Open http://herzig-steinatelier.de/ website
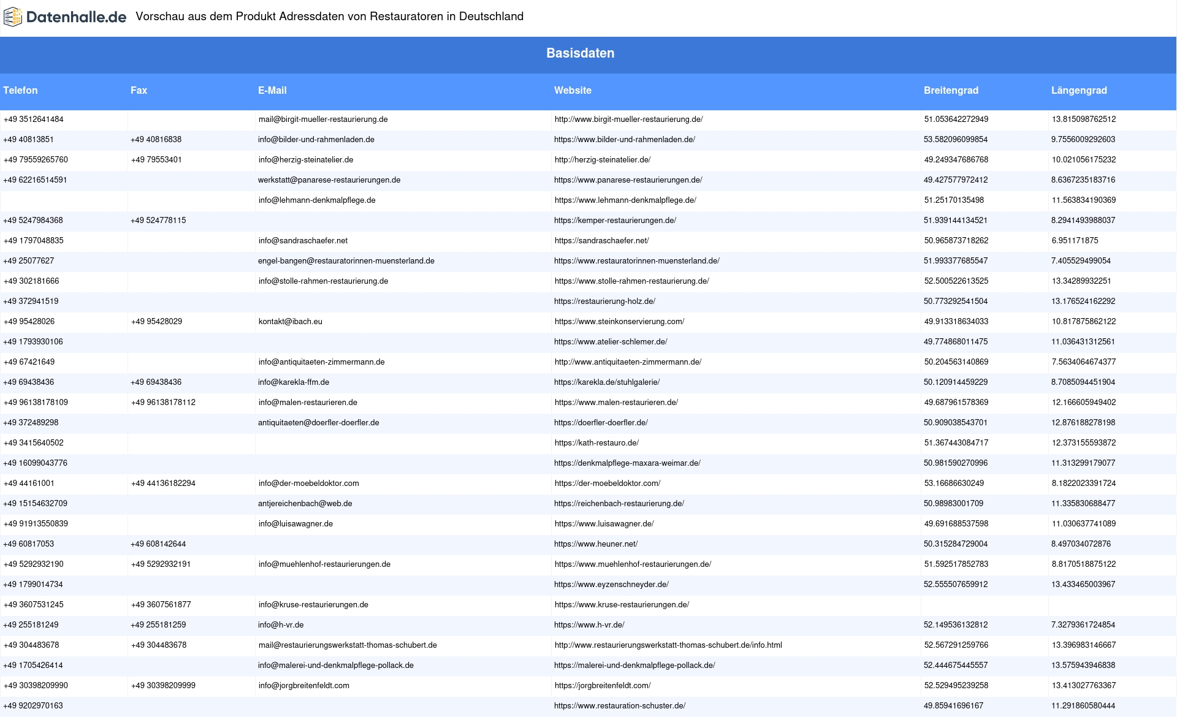Viewport: 1177px width, 717px height. click(x=603, y=160)
